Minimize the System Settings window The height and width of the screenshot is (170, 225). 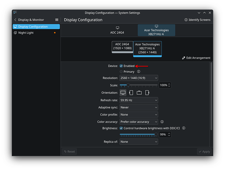tap(199, 13)
